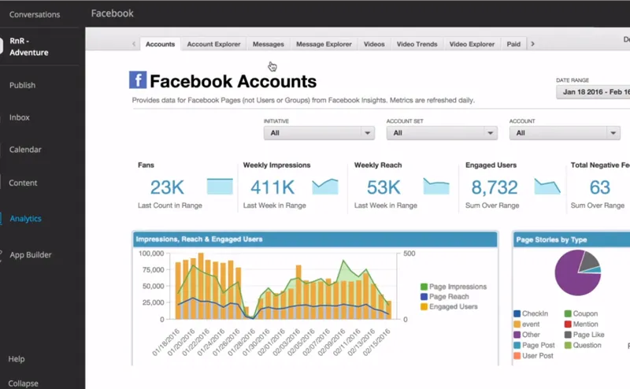Toggle the Other pie legend entry

pyautogui.click(x=527, y=335)
